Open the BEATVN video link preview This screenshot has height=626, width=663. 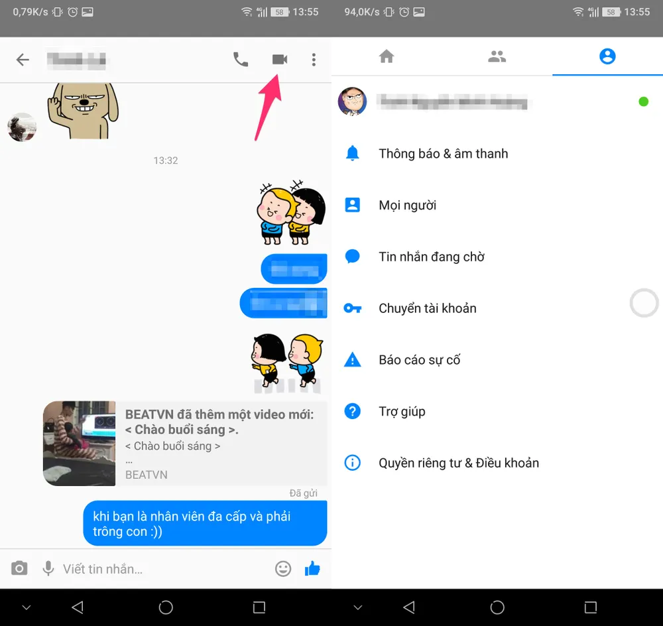pyautogui.click(x=185, y=443)
